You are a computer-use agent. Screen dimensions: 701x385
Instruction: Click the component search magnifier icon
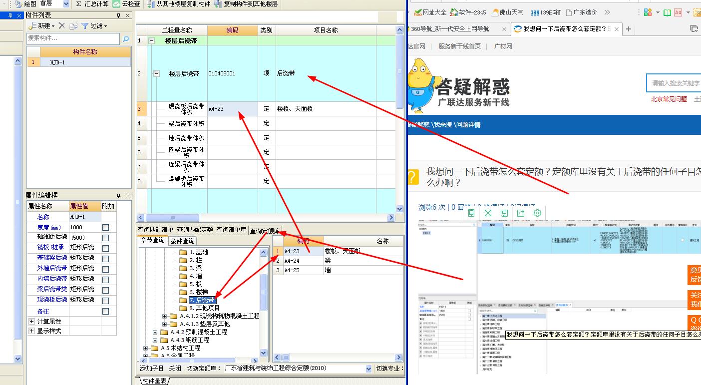pyautogui.click(x=126, y=38)
